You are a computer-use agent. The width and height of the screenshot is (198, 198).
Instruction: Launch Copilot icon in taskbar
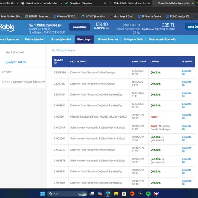click(x=100, y=194)
